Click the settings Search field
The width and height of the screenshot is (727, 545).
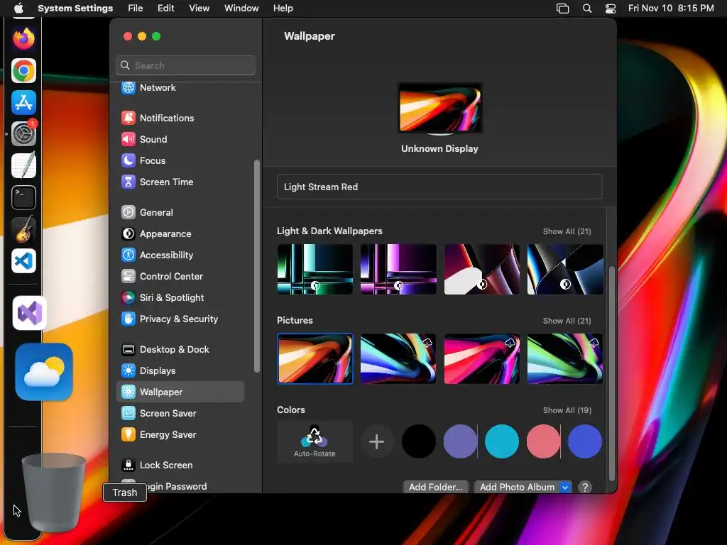click(x=185, y=65)
